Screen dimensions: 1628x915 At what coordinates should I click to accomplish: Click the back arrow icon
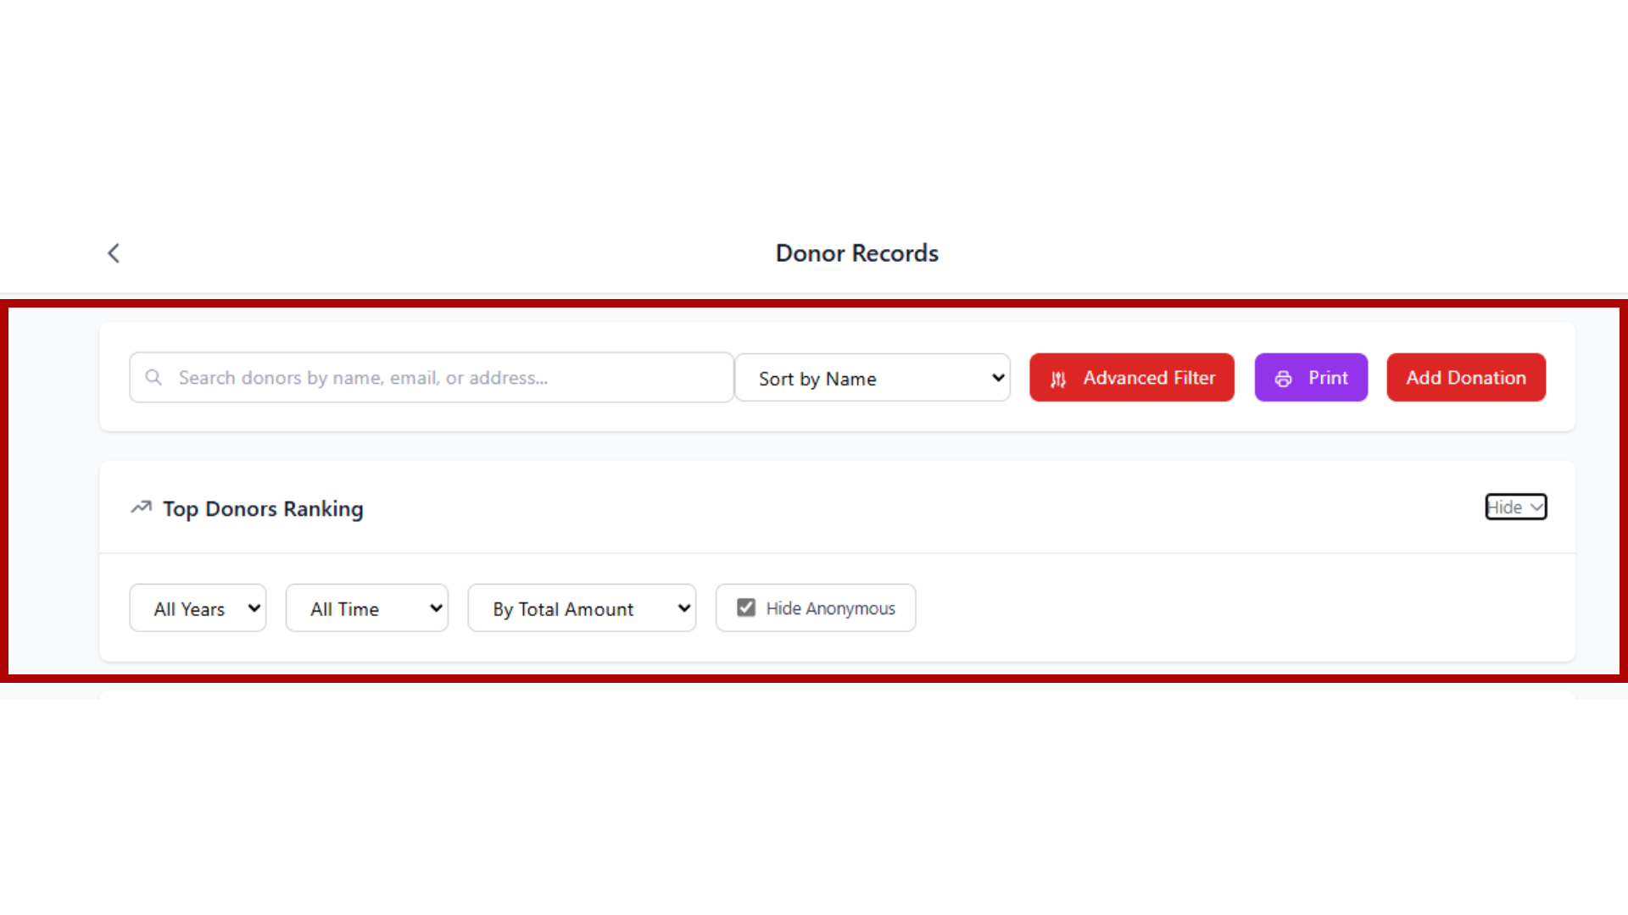113,252
